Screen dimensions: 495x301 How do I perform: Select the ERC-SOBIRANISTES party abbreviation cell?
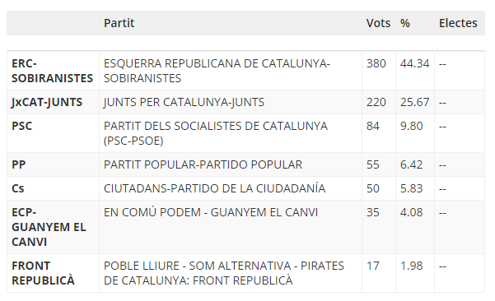point(53,71)
